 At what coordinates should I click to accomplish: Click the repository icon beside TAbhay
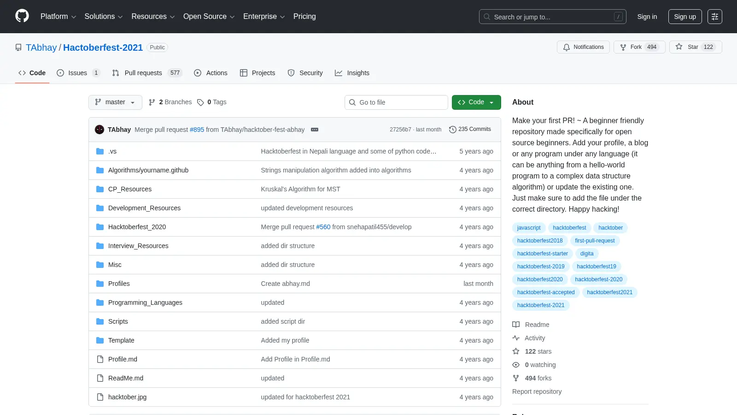18,47
